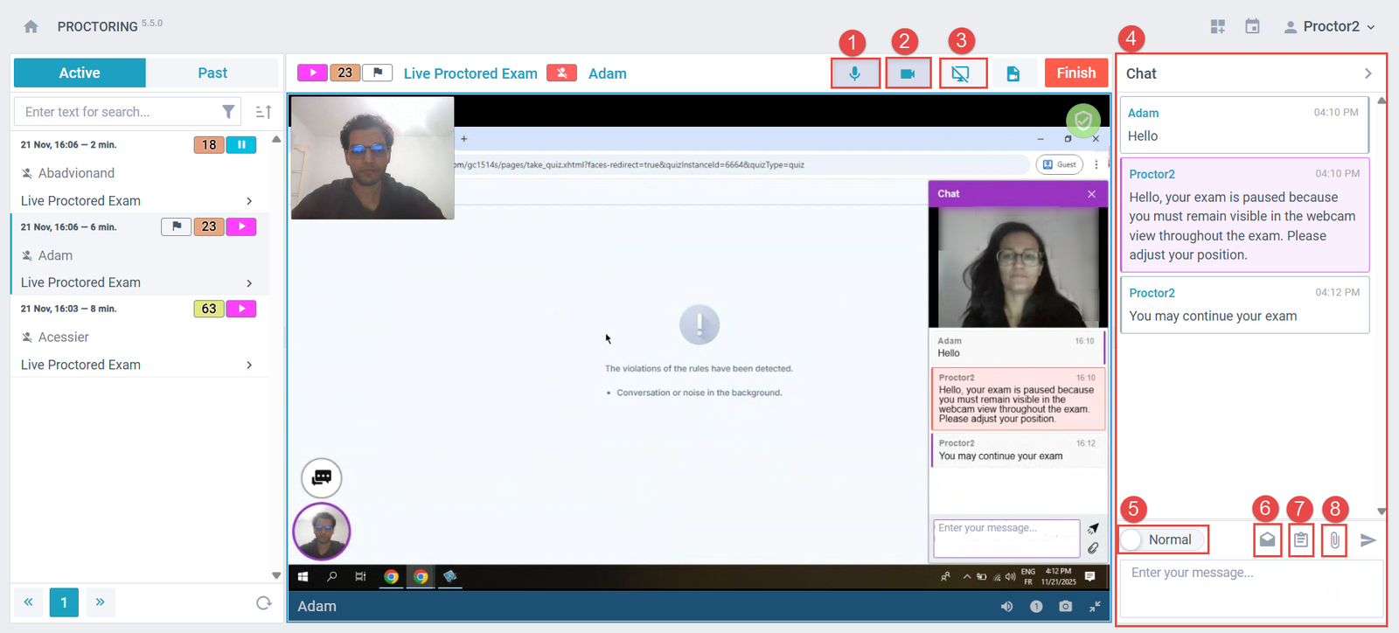Click the sort order icon beside search

coord(263,112)
